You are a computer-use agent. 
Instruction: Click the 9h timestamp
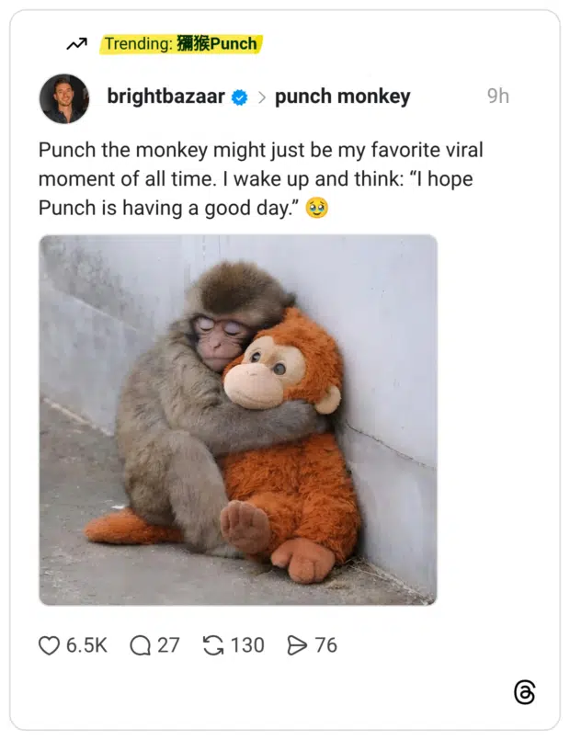pos(496,96)
